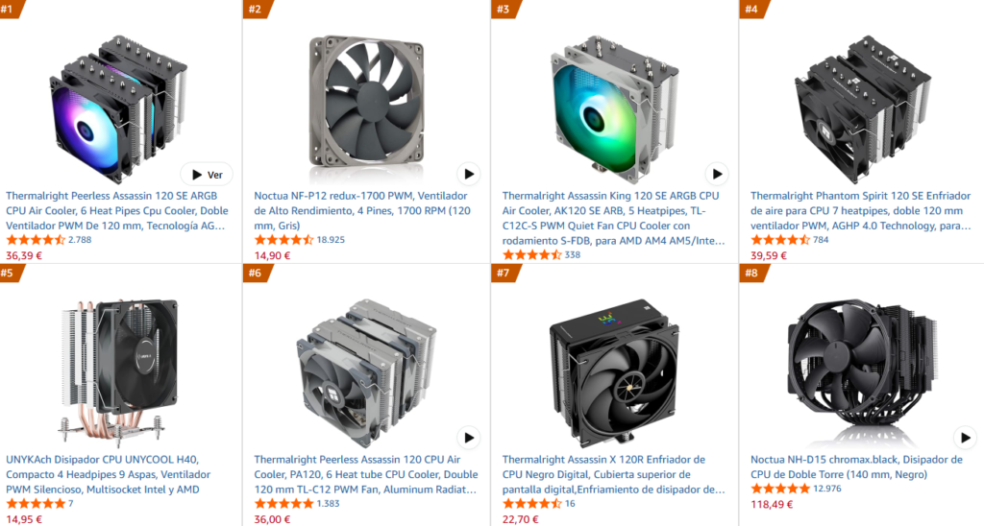
Task: View 12.976 reviews for Noctua NH-D15
Action: coord(827,489)
